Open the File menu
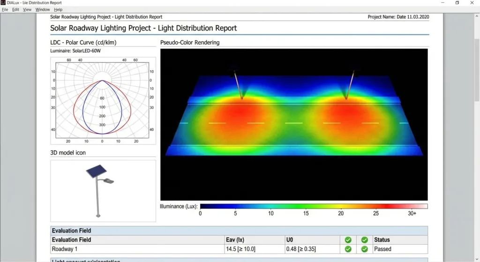The height and width of the screenshot is (262, 480). [5, 9]
